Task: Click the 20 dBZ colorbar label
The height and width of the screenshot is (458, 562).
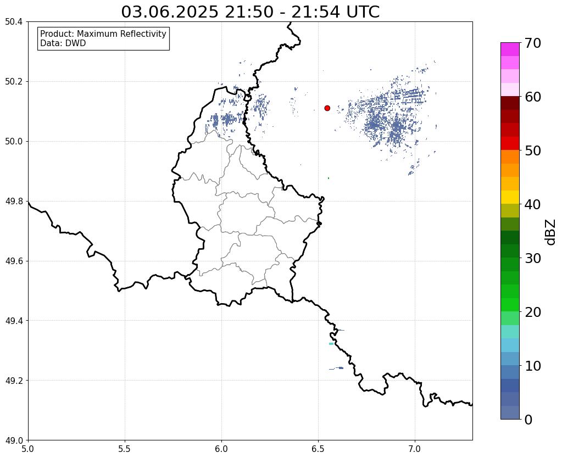Action: 532,312
